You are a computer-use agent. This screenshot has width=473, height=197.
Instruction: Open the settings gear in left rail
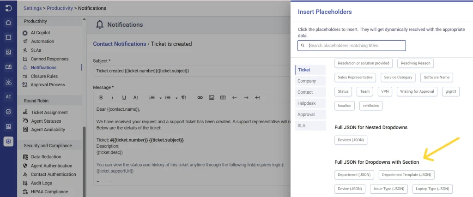(8, 141)
